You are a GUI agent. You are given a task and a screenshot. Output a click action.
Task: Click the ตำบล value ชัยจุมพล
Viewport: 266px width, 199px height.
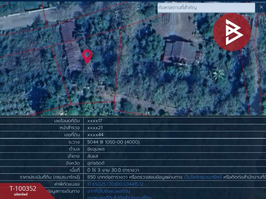tap(96, 149)
